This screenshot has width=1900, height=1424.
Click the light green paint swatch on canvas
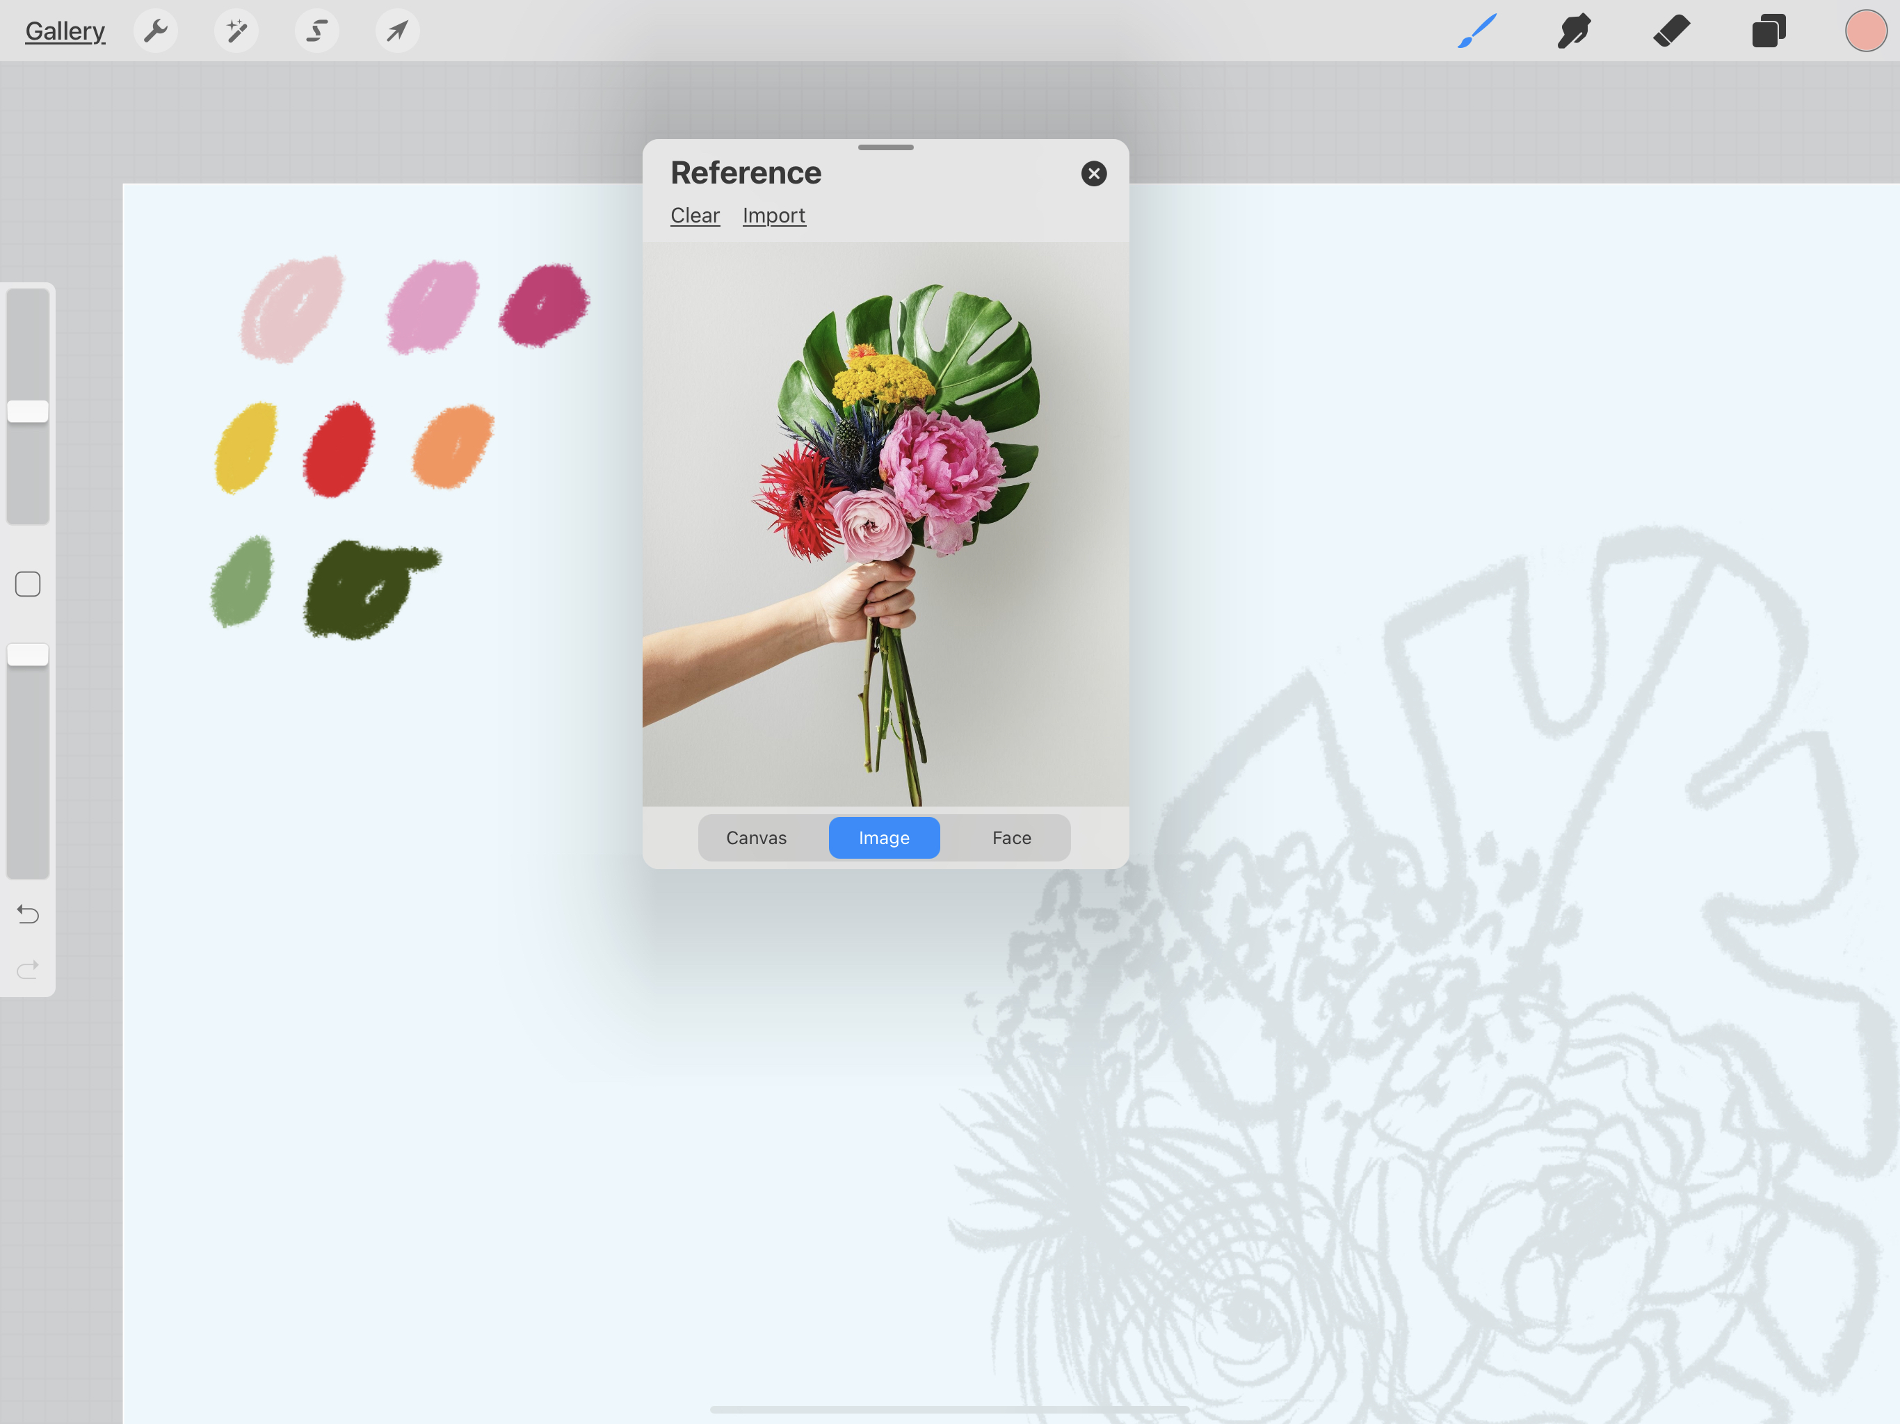(242, 582)
